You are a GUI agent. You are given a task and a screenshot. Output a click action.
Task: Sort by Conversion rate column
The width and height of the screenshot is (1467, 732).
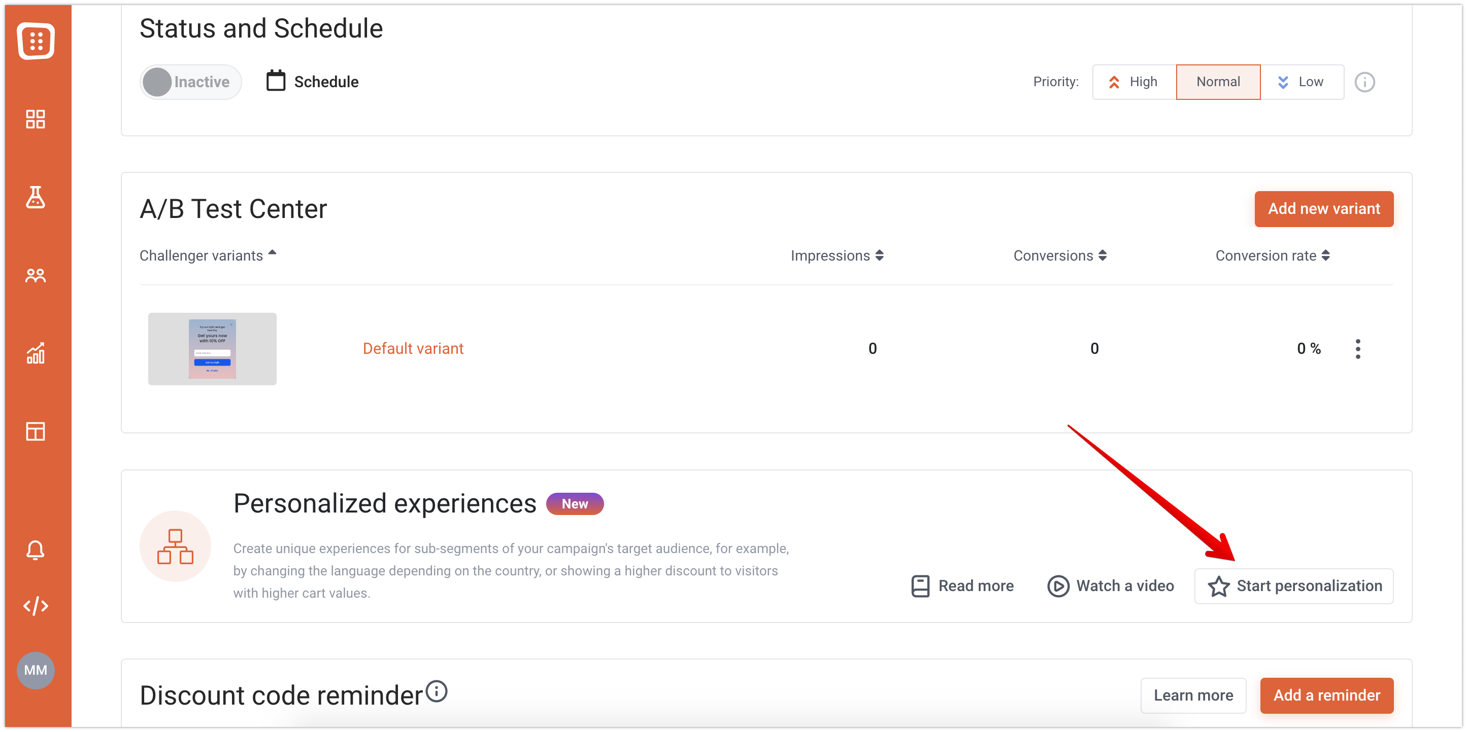point(1272,256)
